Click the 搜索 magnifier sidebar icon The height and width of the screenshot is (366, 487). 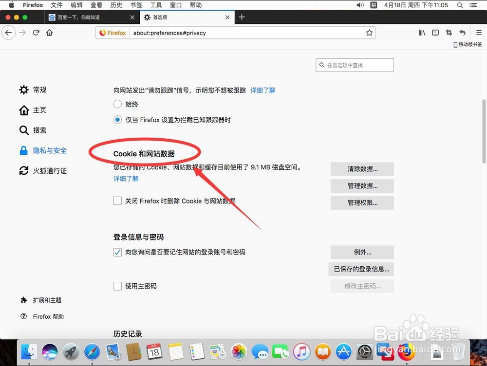(23, 130)
